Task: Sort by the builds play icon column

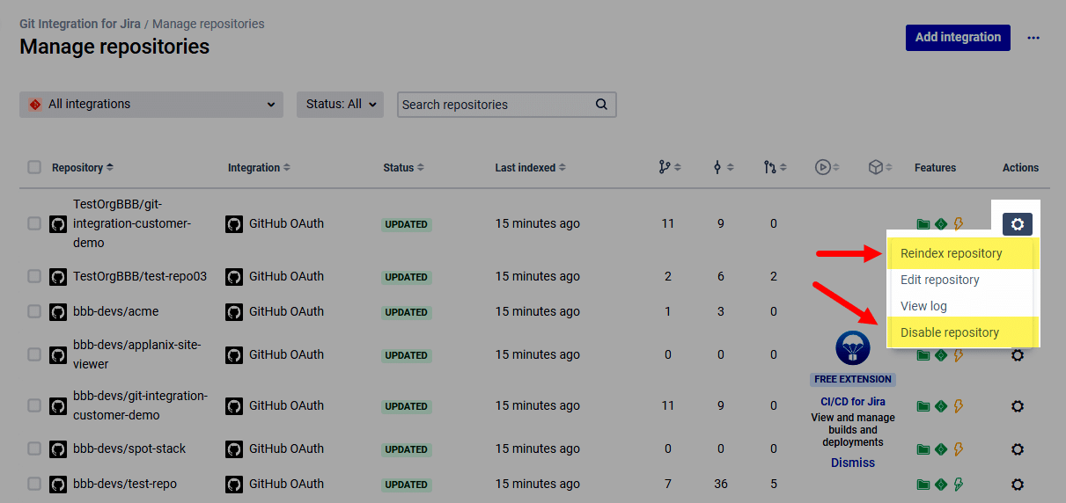Action: coord(827,167)
